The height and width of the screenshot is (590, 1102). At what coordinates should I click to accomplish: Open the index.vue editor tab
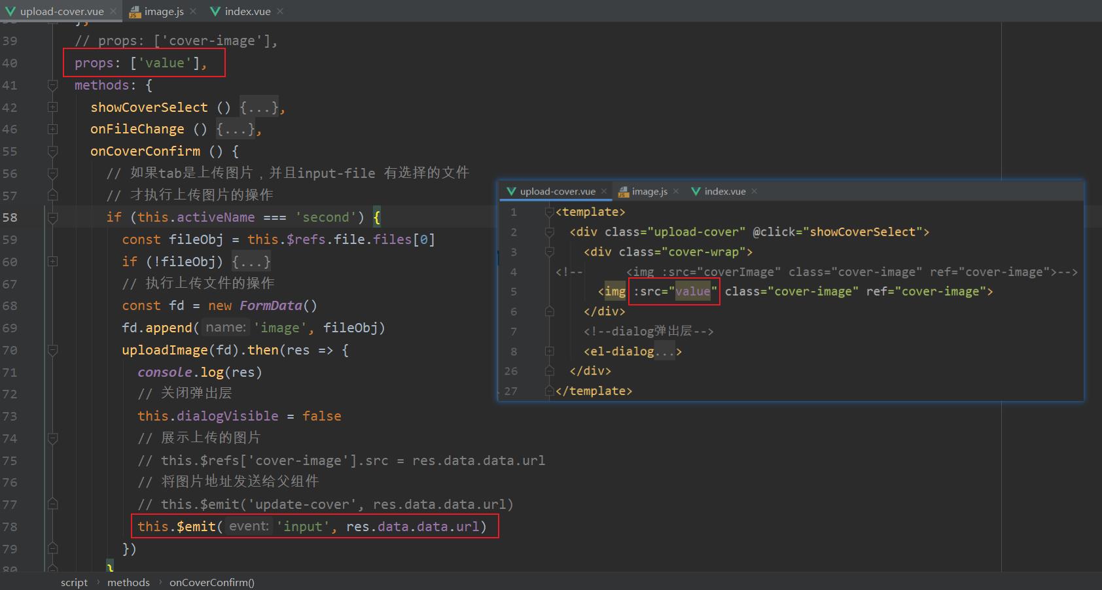click(247, 11)
